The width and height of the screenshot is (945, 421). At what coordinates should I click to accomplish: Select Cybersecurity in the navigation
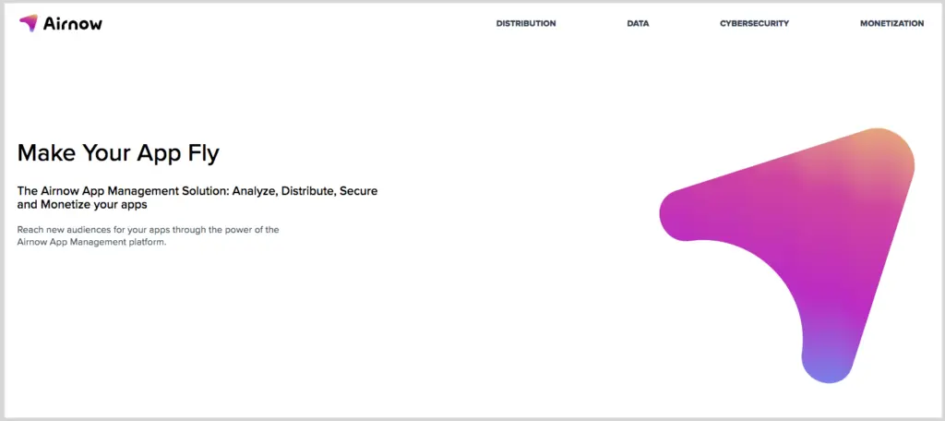click(x=754, y=24)
